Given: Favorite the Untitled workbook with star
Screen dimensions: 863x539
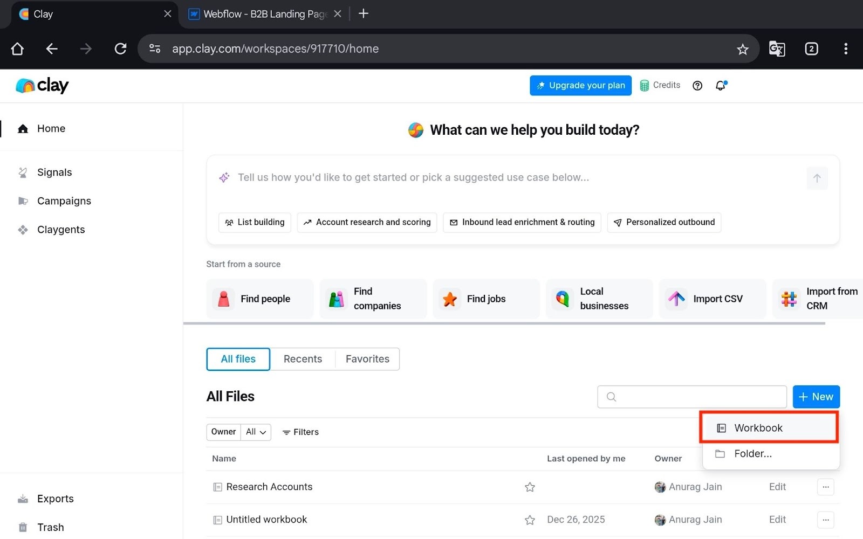Looking at the screenshot, I should (x=530, y=520).
